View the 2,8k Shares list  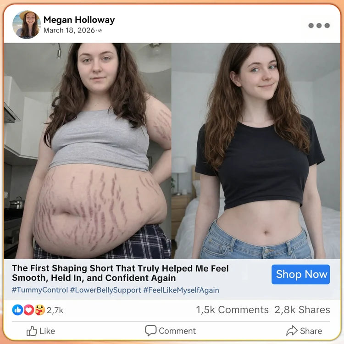pos(302,310)
